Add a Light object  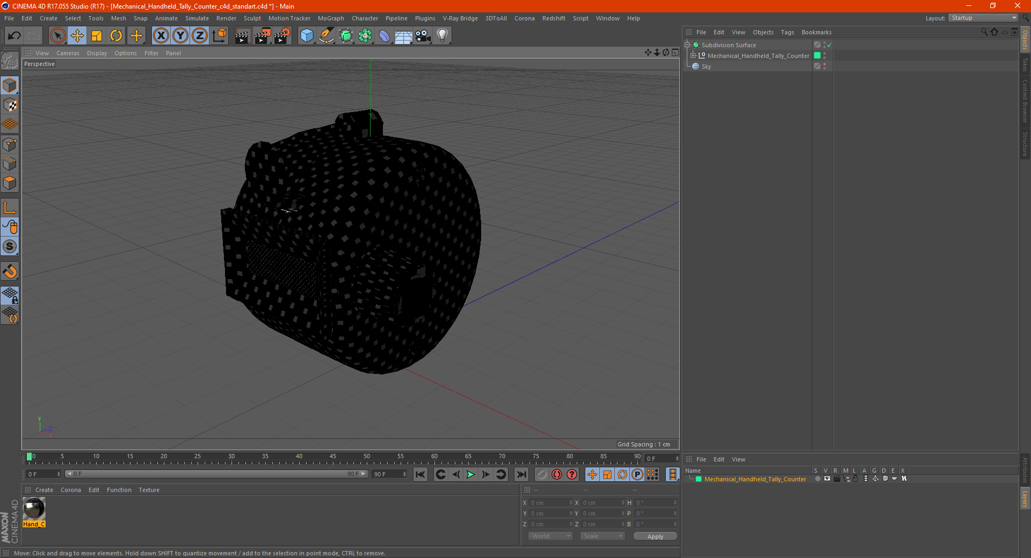pos(442,36)
